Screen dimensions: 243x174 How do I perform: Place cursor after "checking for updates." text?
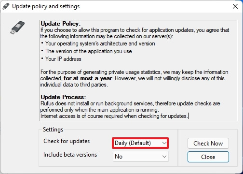188,116
